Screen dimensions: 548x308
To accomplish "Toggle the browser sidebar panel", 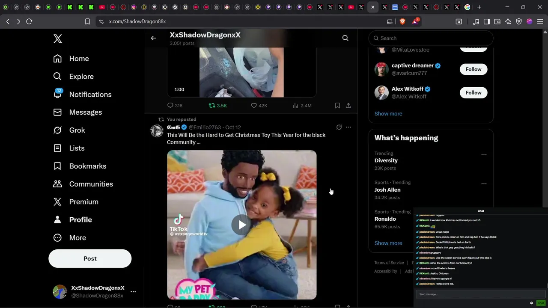I will click(487, 21).
